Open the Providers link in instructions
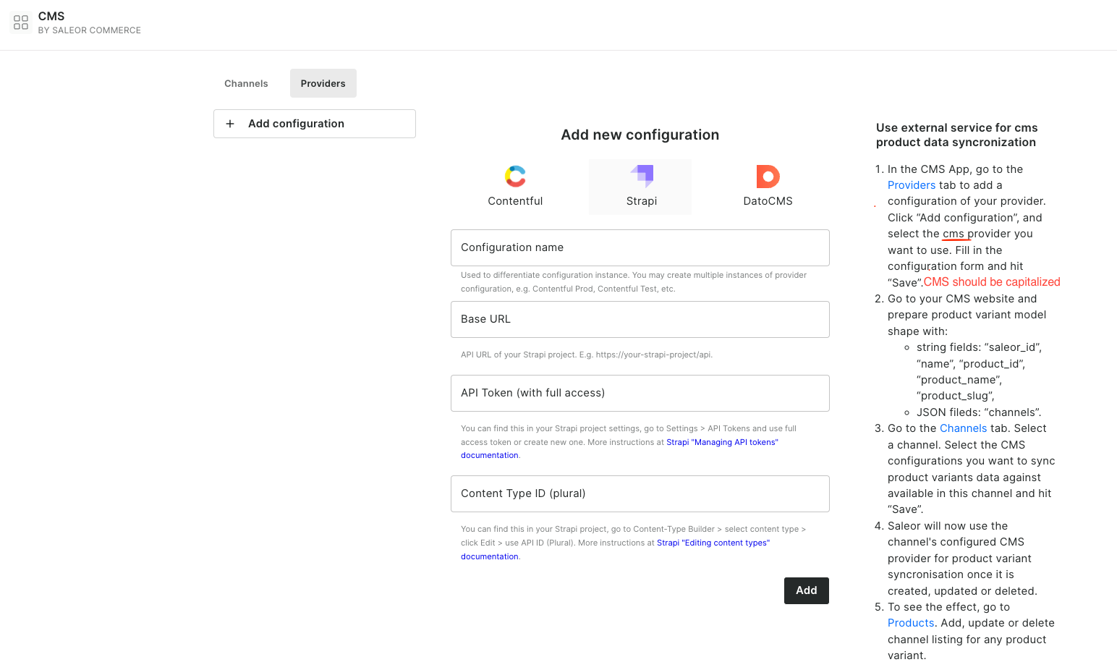The image size is (1117, 670). [x=911, y=185]
